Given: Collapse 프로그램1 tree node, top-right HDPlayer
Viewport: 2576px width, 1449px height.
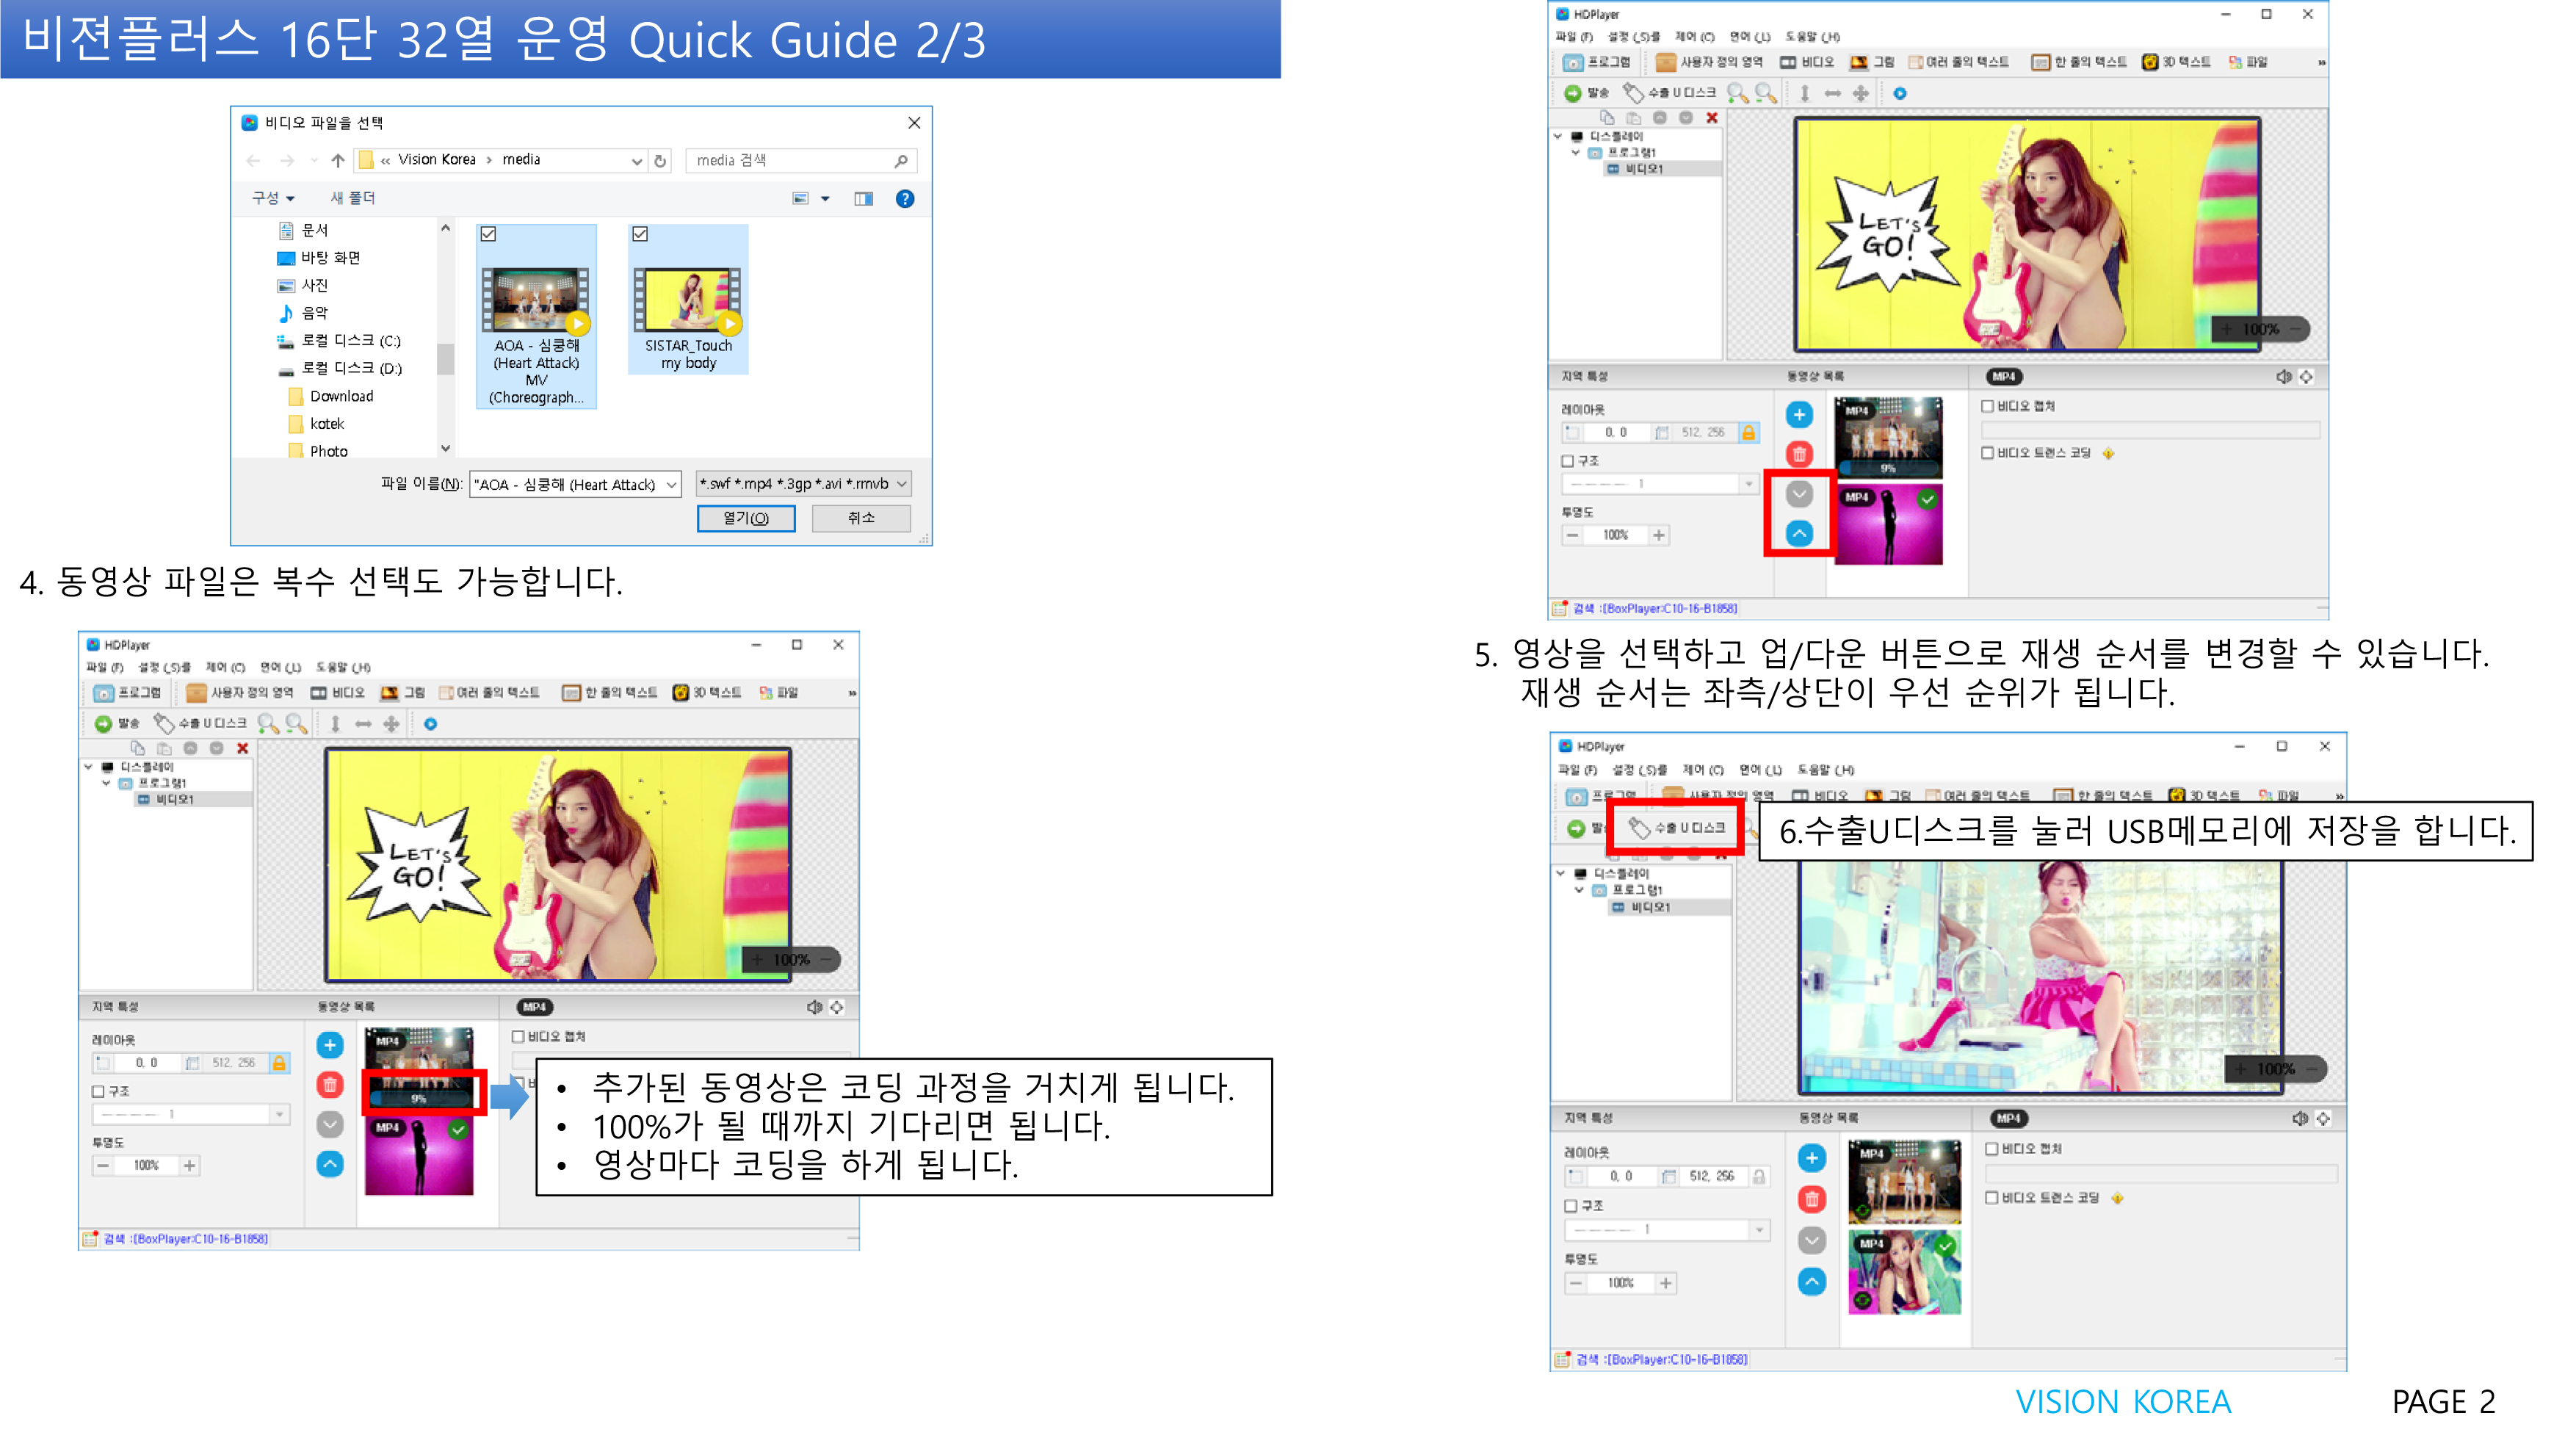Looking at the screenshot, I should pyautogui.click(x=1576, y=152).
